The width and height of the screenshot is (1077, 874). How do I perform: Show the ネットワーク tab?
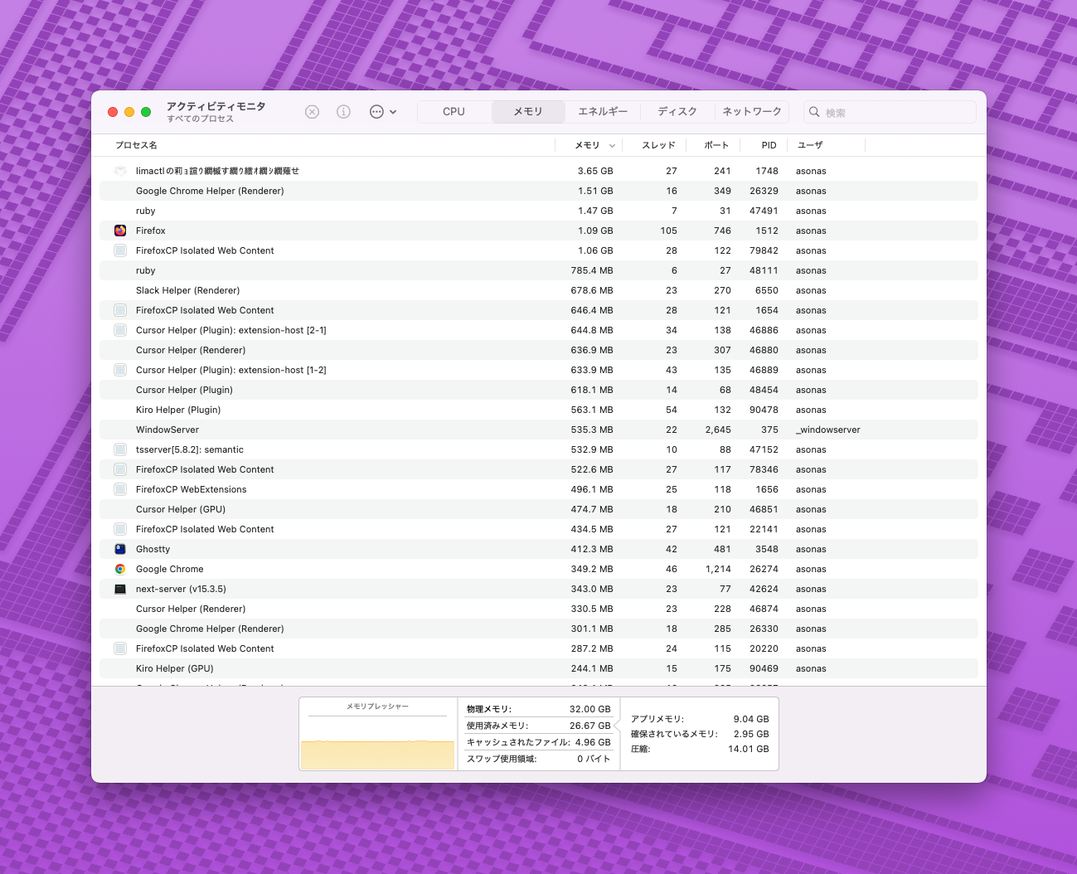click(752, 112)
